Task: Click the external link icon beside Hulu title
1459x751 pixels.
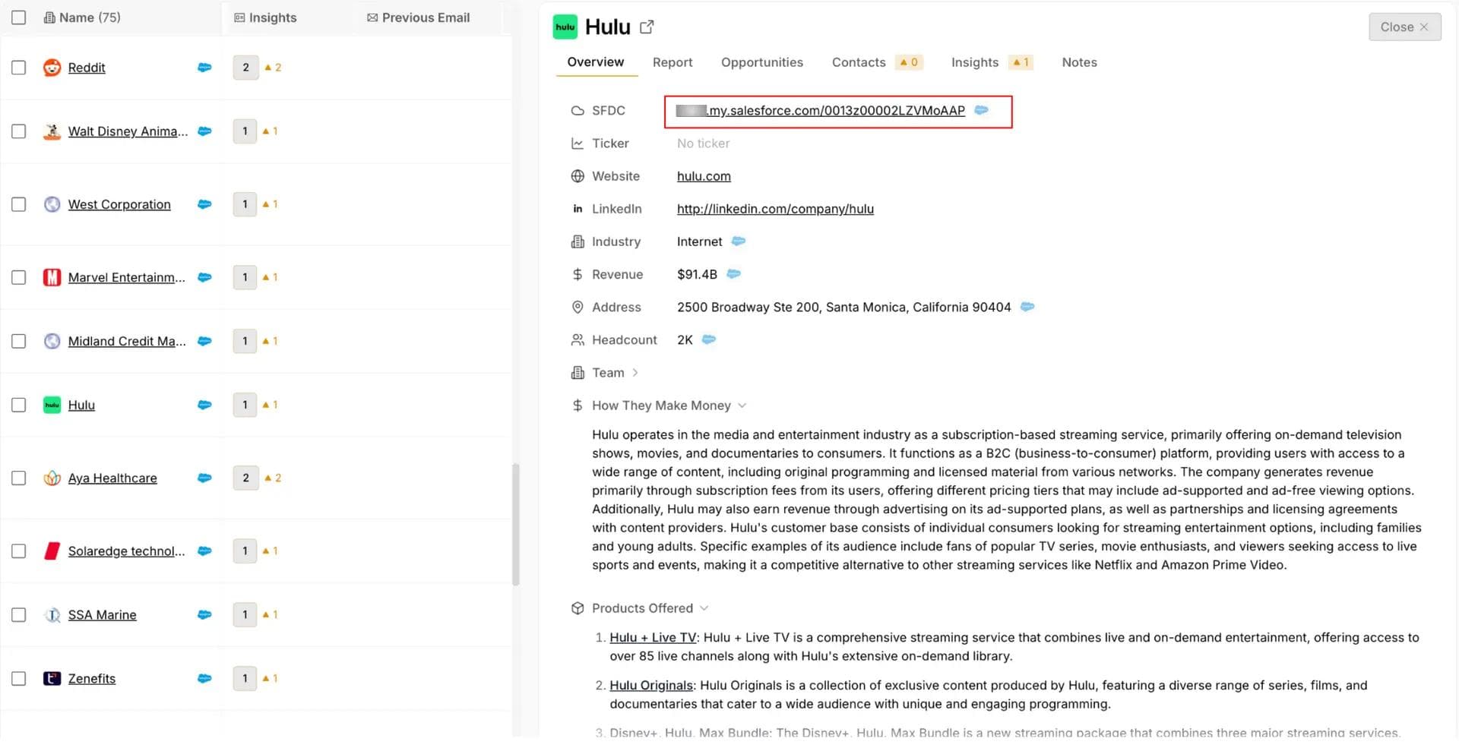Action: 647,27
